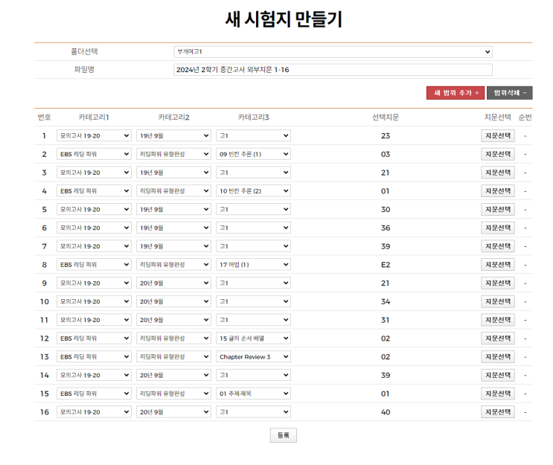
Task: Open row 9 카테고리2 20년 9월 dropdown
Action: (173, 283)
